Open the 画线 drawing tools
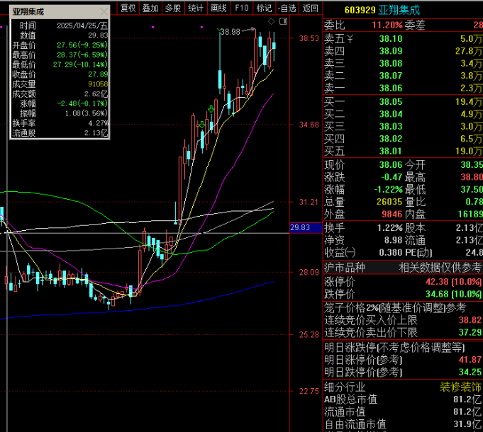Viewport: 483px width, 432px height. (x=218, y=8)
